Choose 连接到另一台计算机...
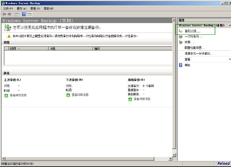231x167 pixels. 199,53
